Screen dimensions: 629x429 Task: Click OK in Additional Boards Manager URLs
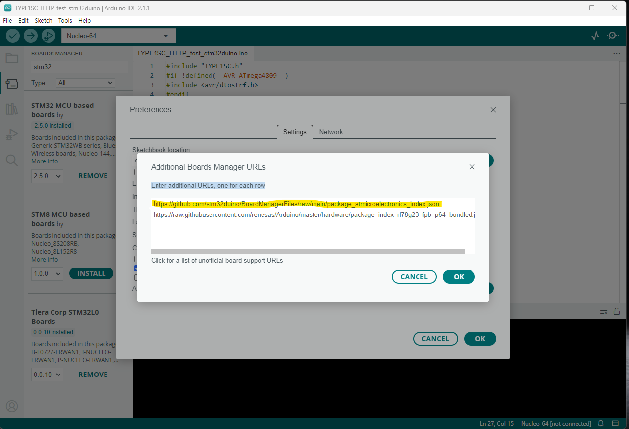459,277
